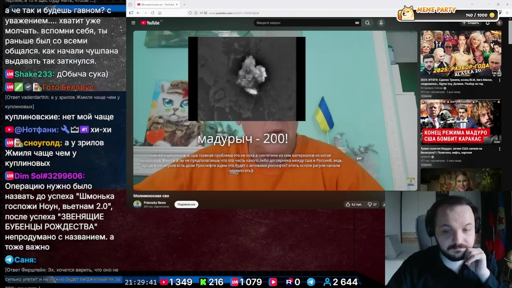Click the video title Молниеносная сво
Image resolution: width=512 pixels, height=288 pixels.
(x=151, y=196)
